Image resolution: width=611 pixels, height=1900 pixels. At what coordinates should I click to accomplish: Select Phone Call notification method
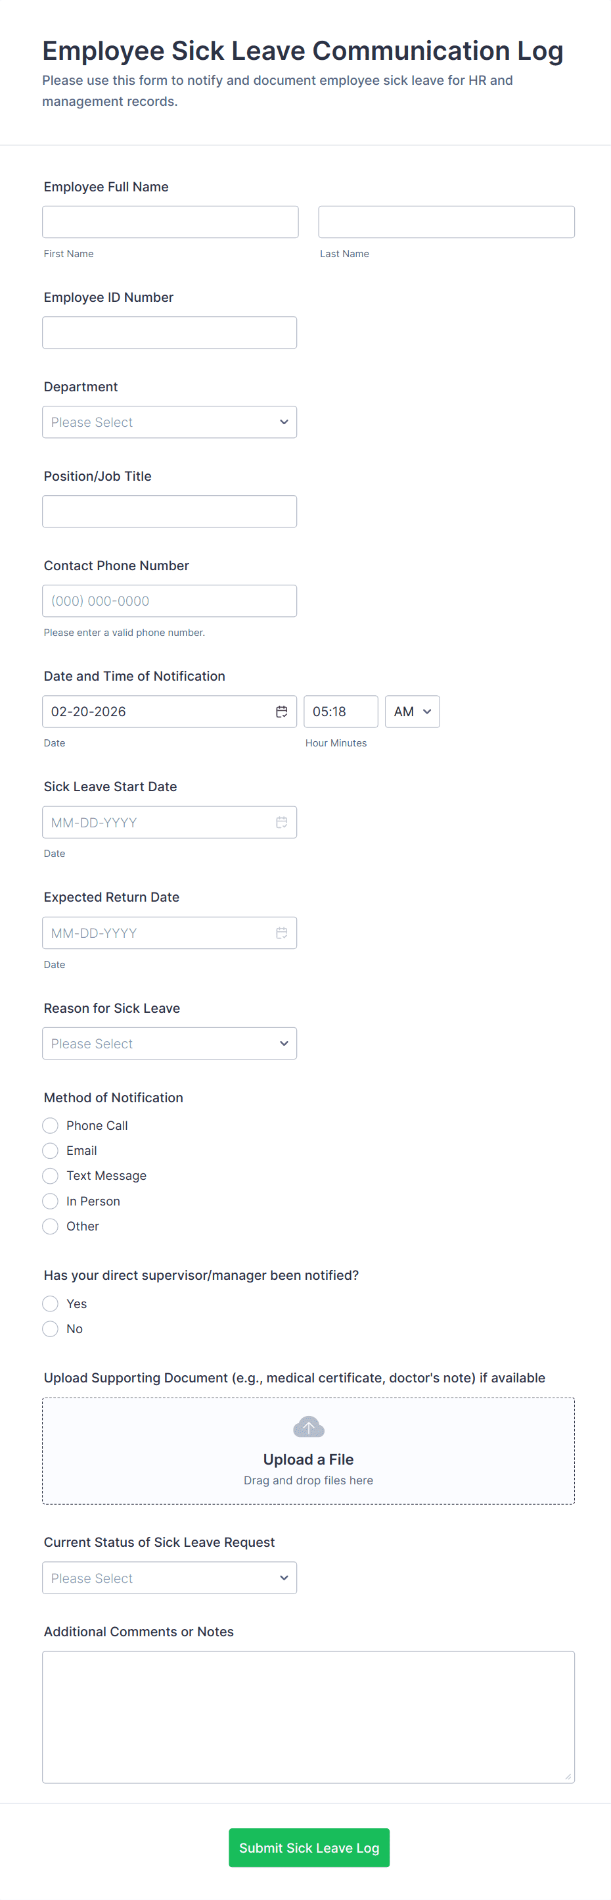50,1125
